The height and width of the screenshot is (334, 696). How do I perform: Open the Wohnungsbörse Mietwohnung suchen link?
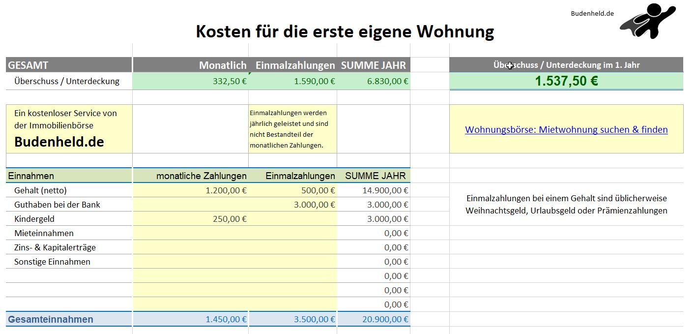point(566,129)
